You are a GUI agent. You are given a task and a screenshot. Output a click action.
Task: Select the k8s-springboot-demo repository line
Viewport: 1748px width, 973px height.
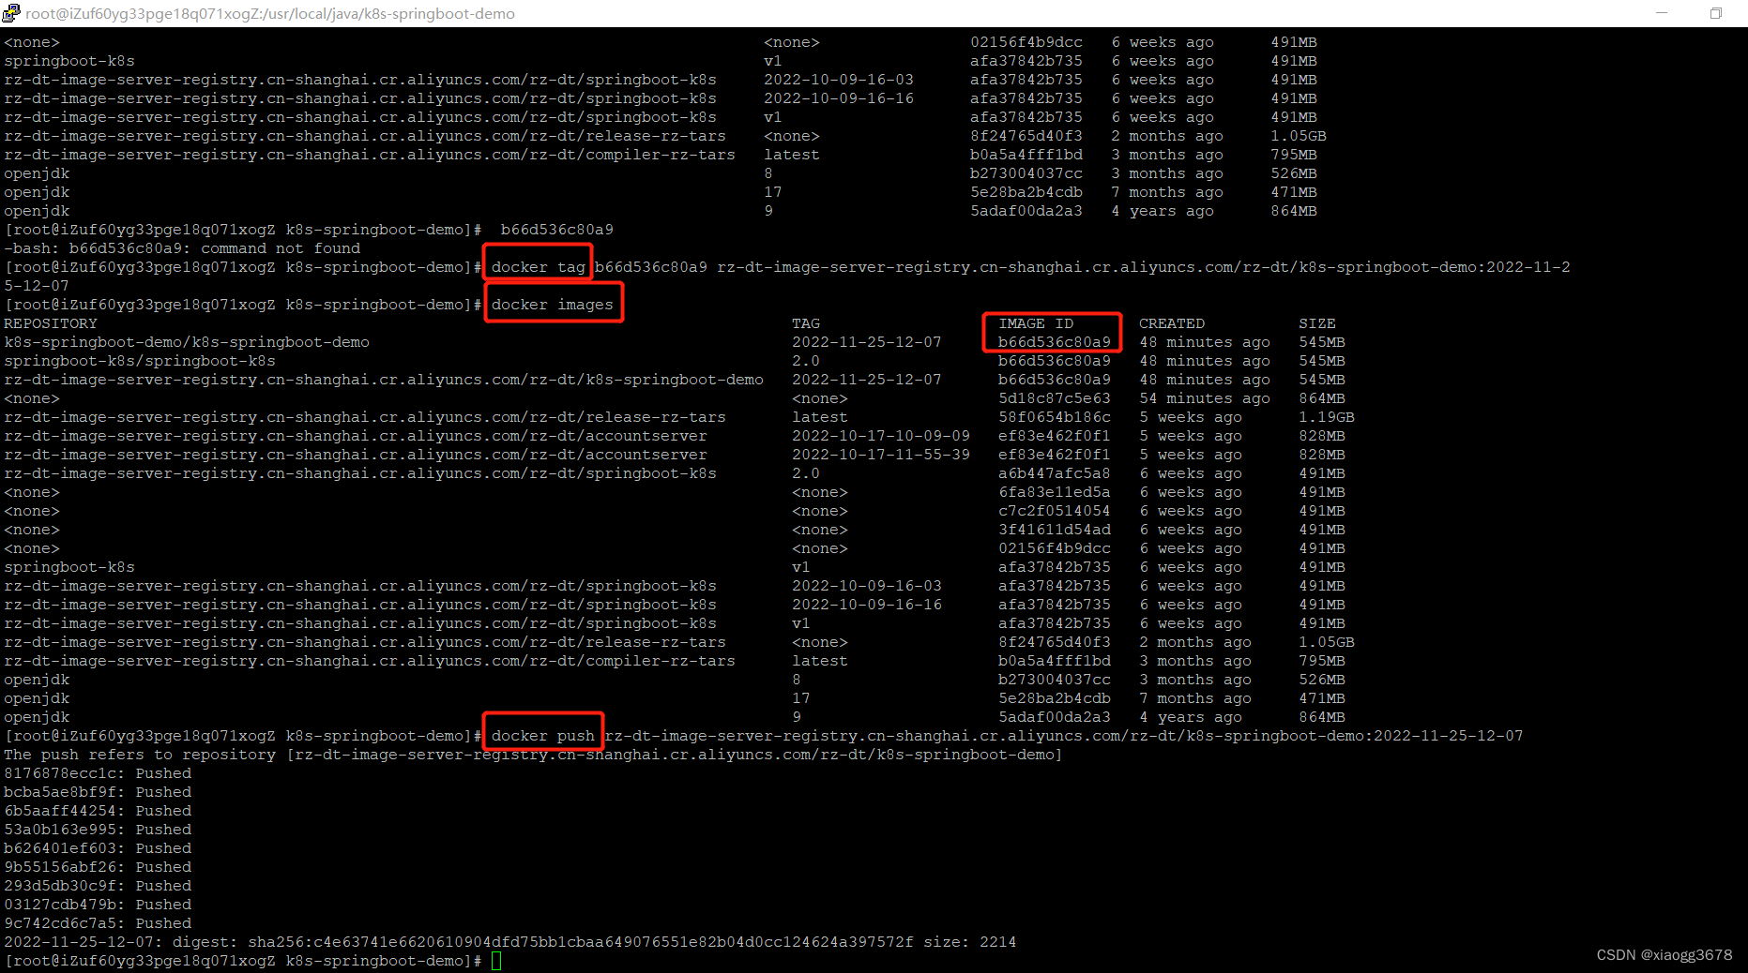point(186,342)
